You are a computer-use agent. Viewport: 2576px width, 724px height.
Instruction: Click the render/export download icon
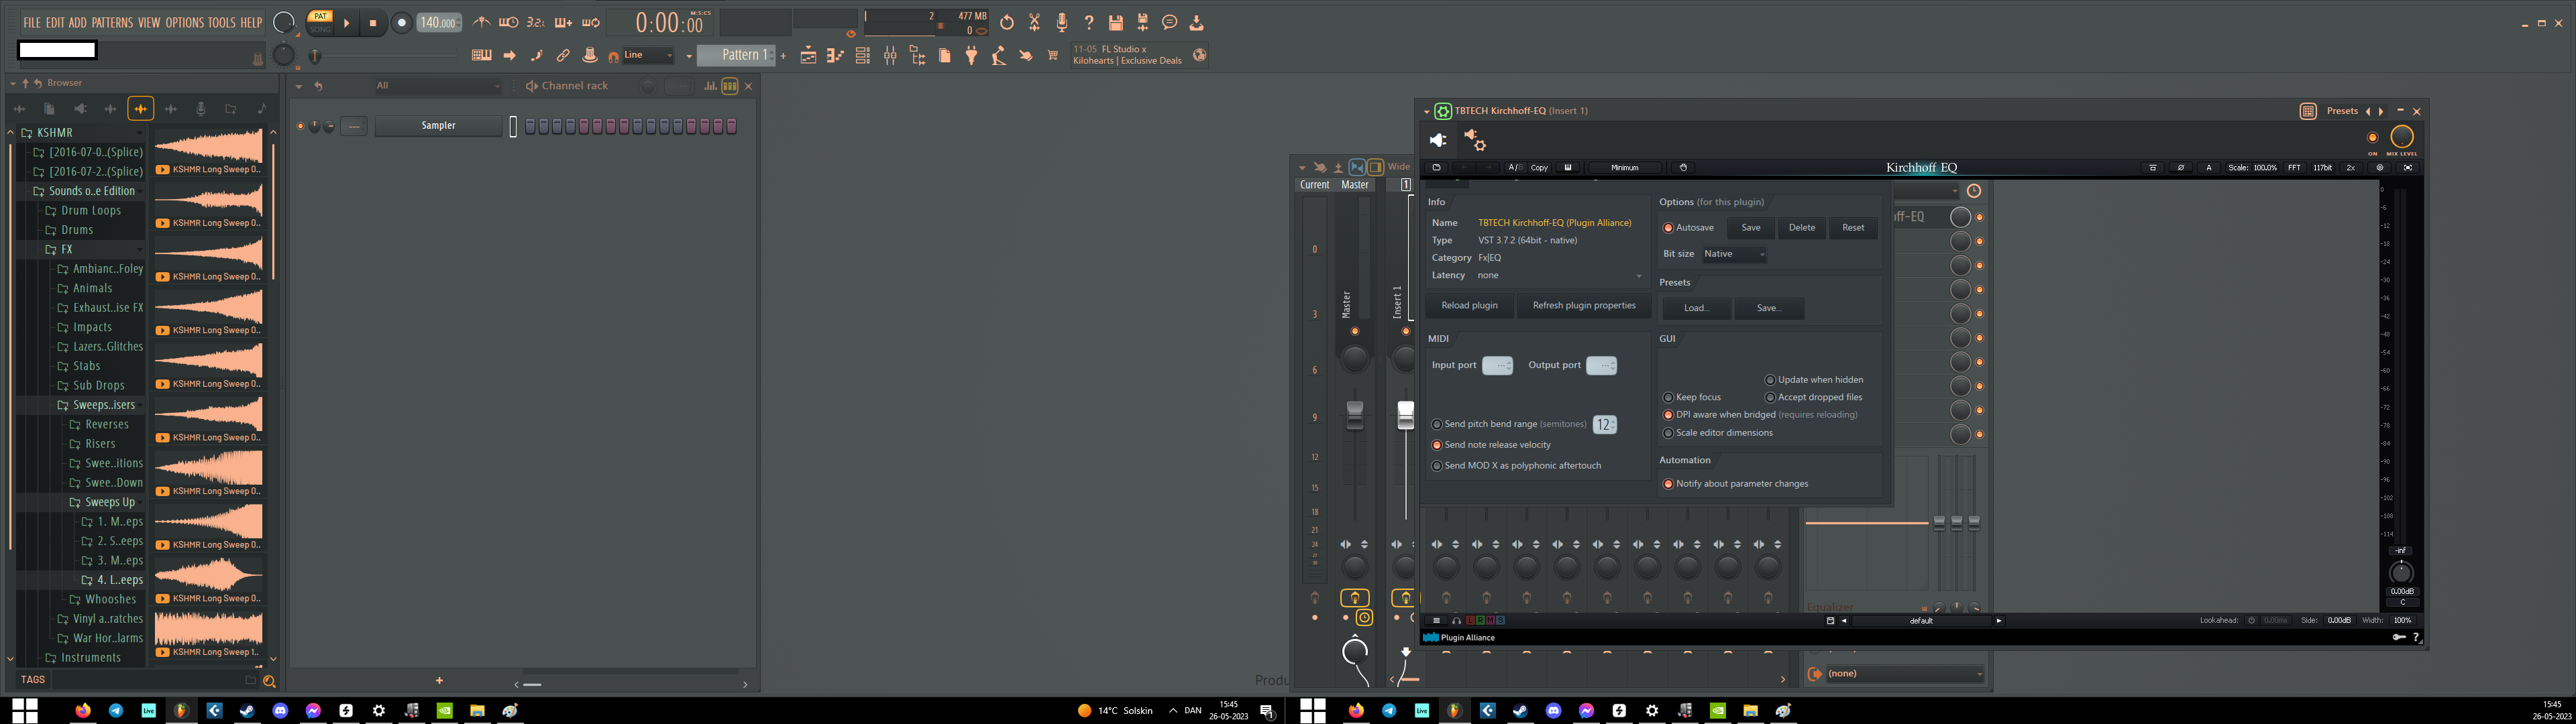point(1196,22)
